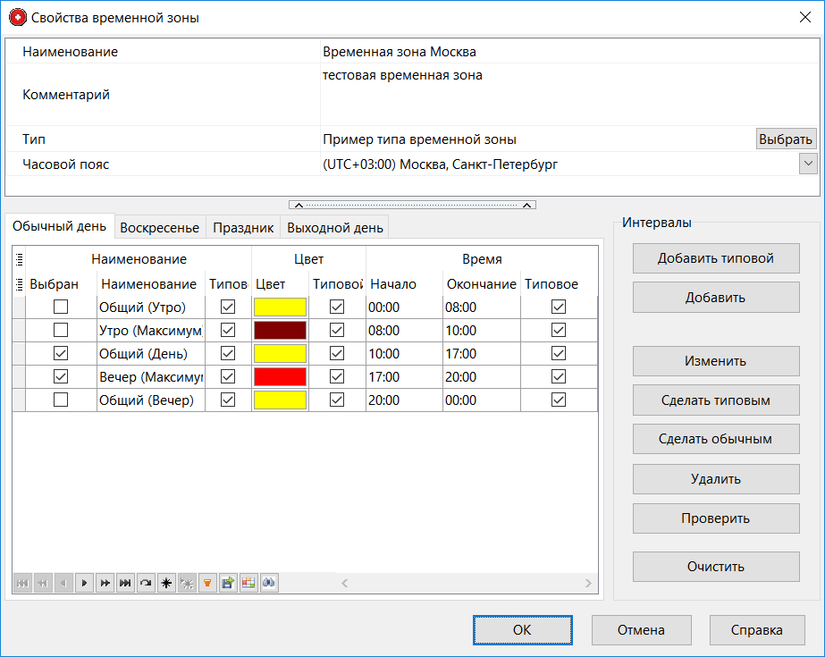Open the Выходной день tab

pos(334,227)
